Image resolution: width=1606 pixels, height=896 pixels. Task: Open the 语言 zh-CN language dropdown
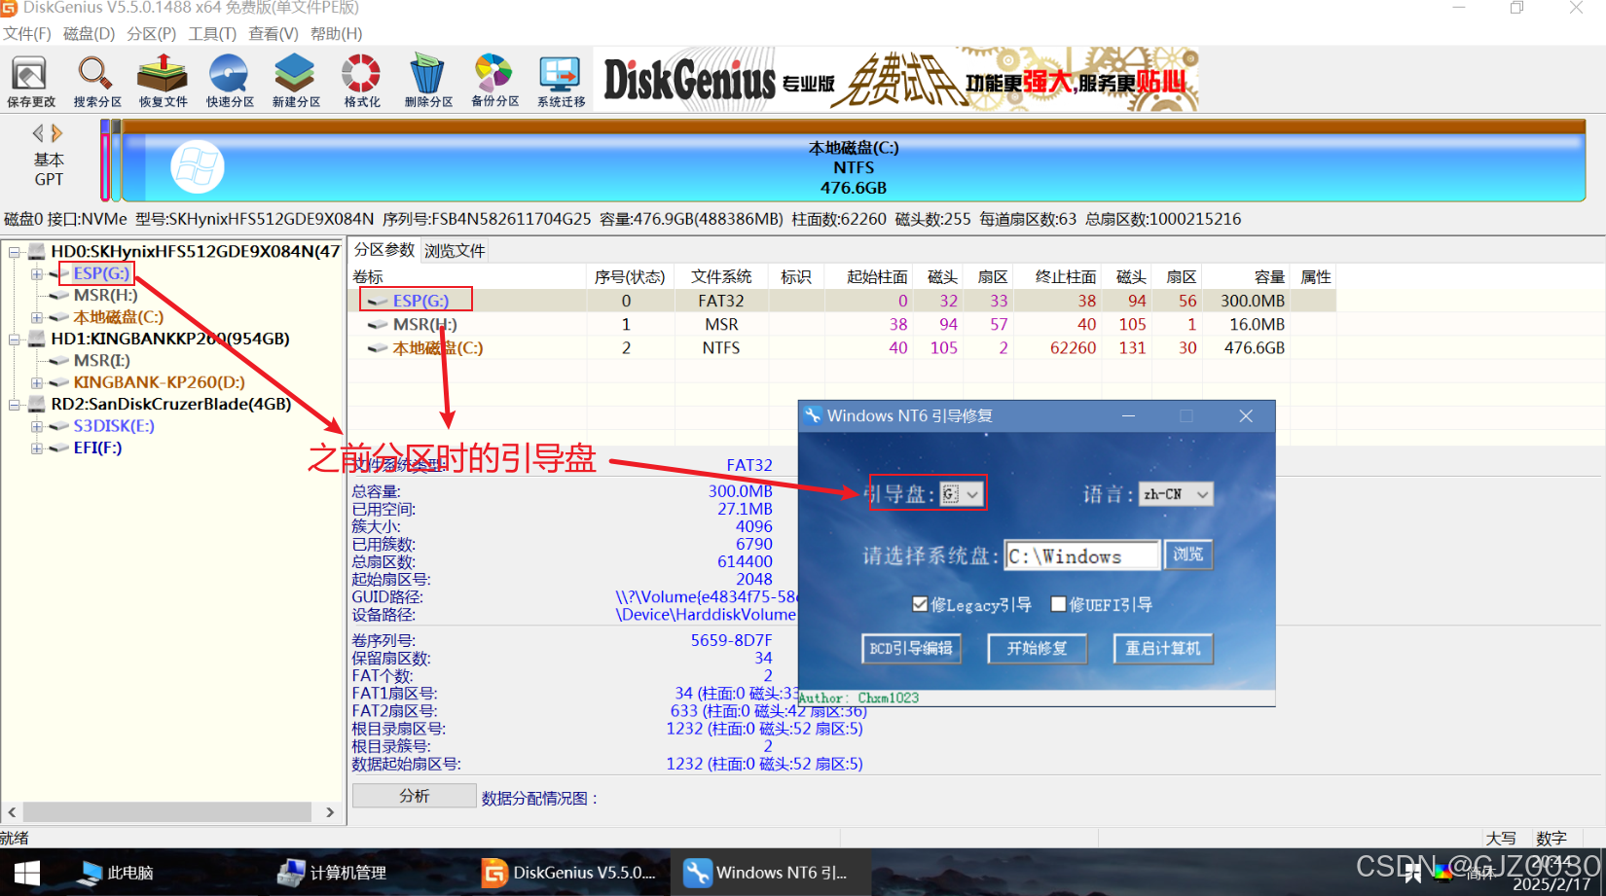1176,494
